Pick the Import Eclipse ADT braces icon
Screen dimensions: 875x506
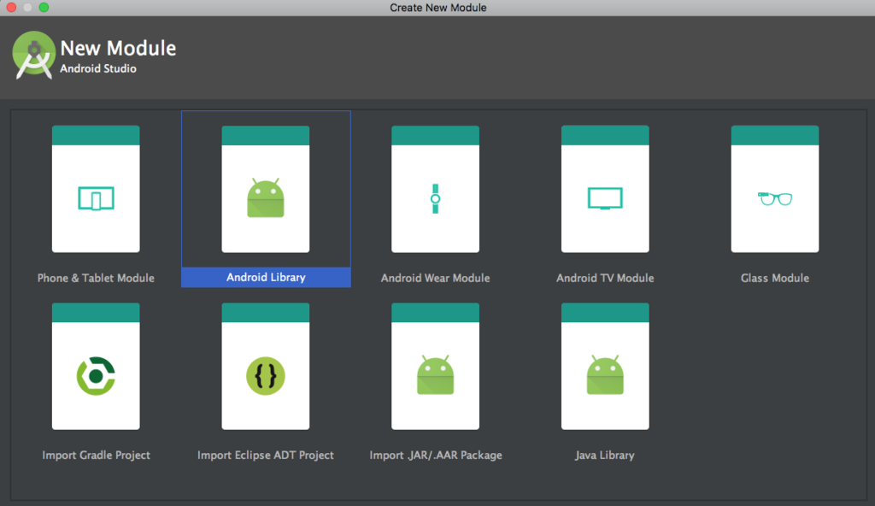coord(266,376)
